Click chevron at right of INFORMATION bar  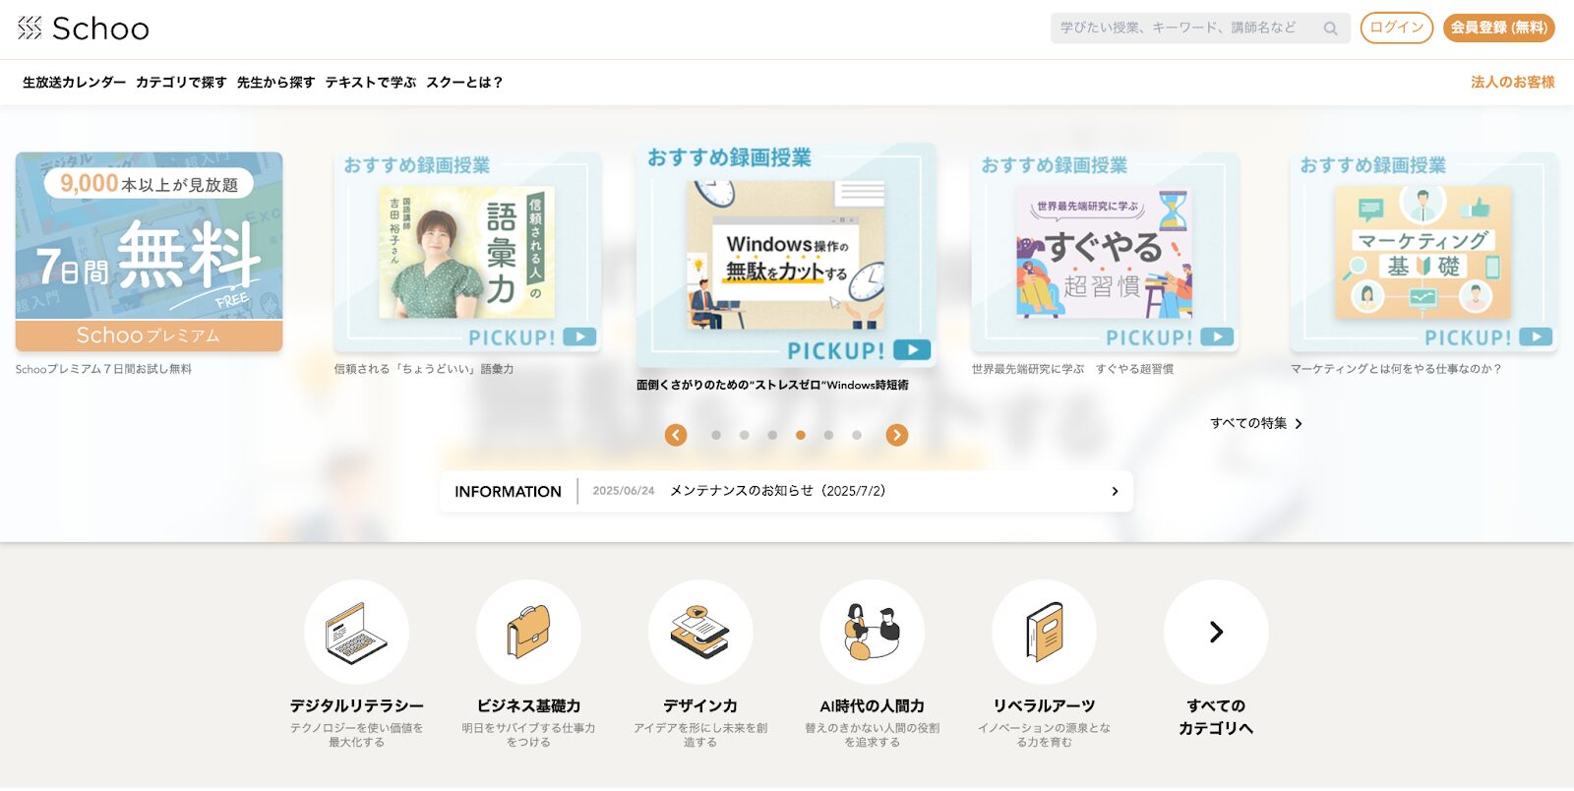(x=1115, y=491)
